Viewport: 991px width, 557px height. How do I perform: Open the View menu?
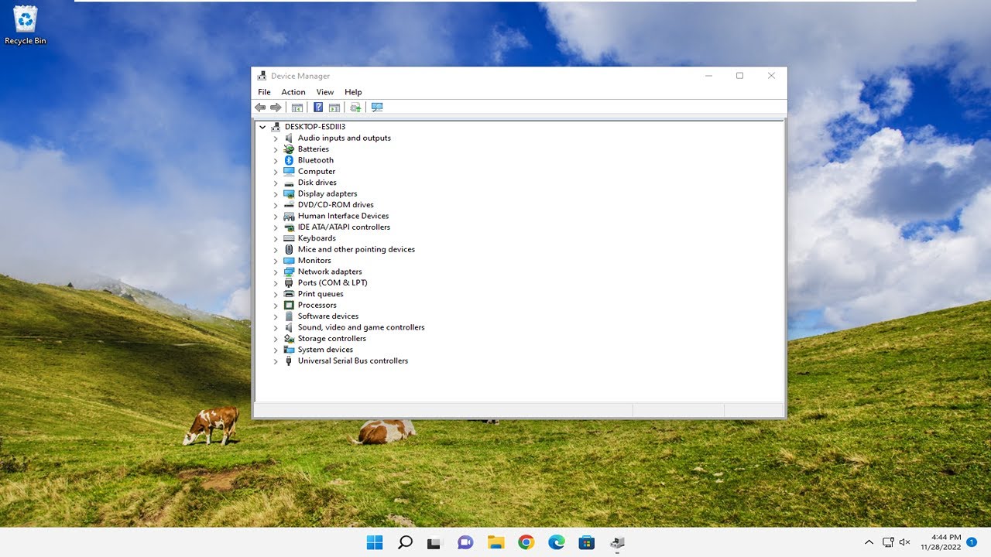325,92
